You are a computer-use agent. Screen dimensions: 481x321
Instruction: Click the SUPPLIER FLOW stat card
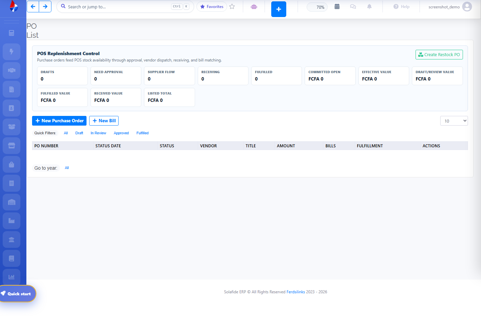pos(169,76)
